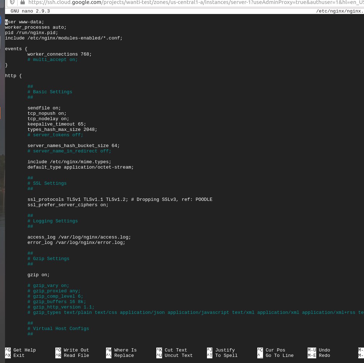Image resolution: width=364 pixels, height=363 pixels.
Task: Click the ^G Get Help shortcut
Action: (x=20, y=350)
